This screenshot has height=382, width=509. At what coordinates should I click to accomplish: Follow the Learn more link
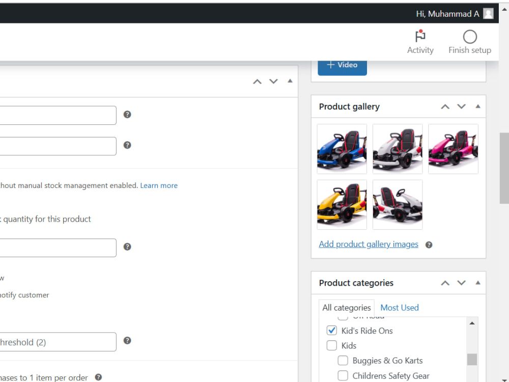click(x=159, y=185)
